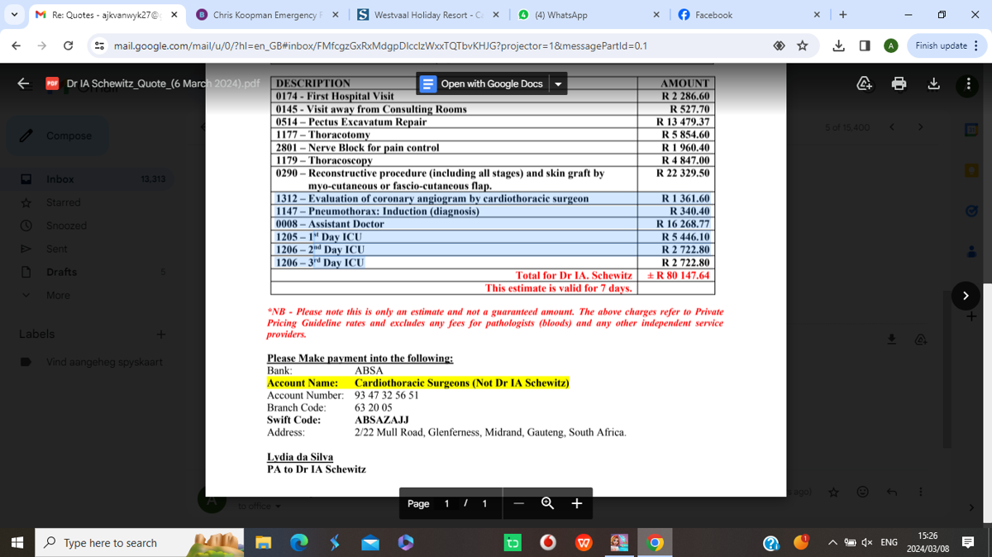
Task: Star the email in message footer
Action: click(833, 492)
